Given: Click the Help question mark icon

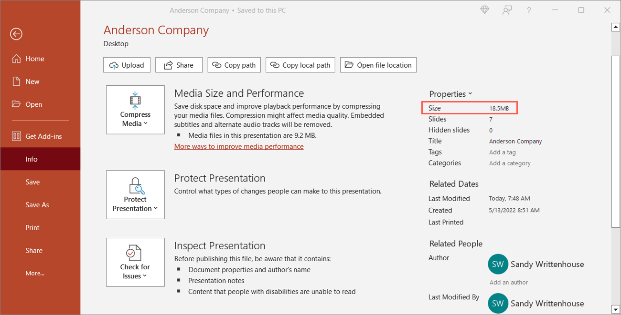Looking at the screenshot, I should pyautogui.click(x=529, y=10).
